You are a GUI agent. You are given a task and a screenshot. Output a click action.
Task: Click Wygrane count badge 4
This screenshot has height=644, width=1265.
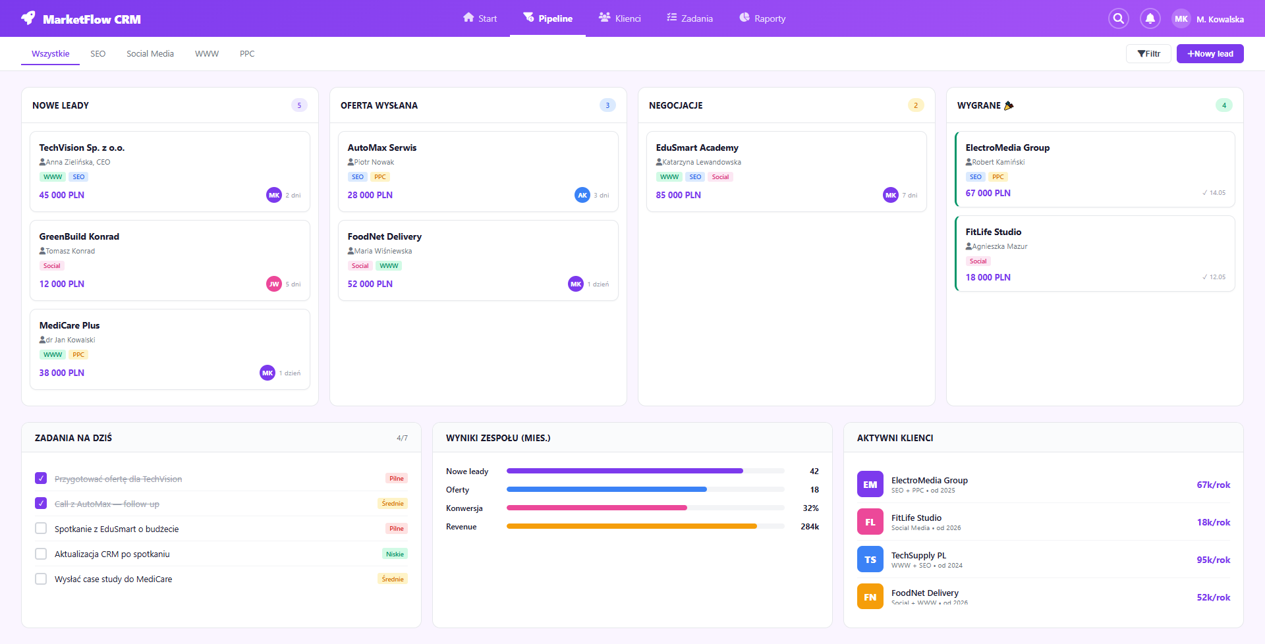[x=1224, y=105]
